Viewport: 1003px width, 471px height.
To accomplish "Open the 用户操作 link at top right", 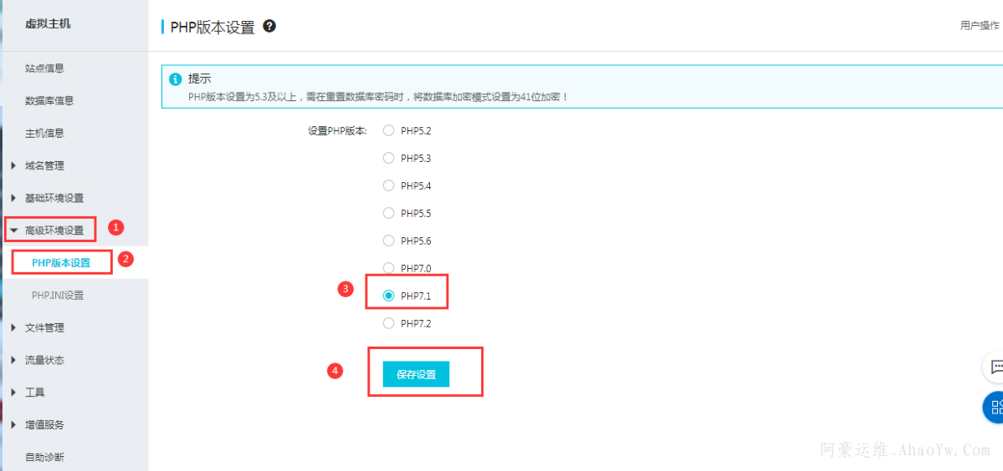I will (980, 26).
